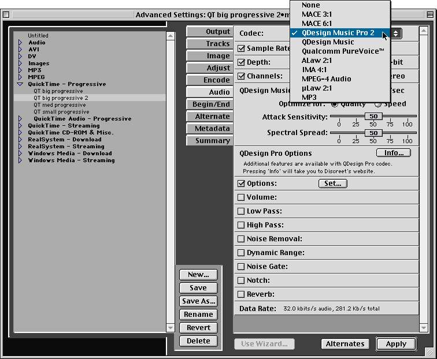Collapse the QuickTime – Progressive folder
The image size is (437, 359).
20,84
